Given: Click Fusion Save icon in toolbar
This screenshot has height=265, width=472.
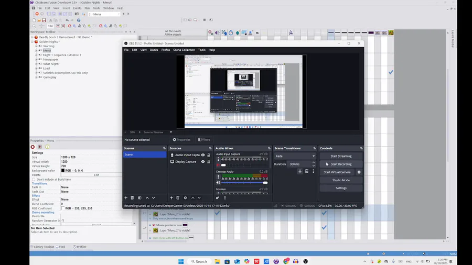Looking at the screenshot, I should pyautogui.click(x=44, y=20).
